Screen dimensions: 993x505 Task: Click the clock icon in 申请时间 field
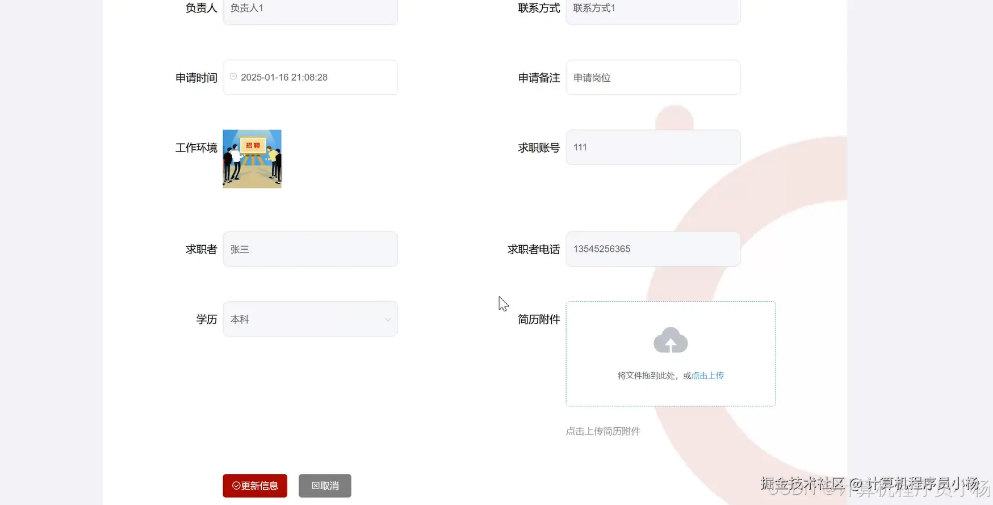[233, 77]
